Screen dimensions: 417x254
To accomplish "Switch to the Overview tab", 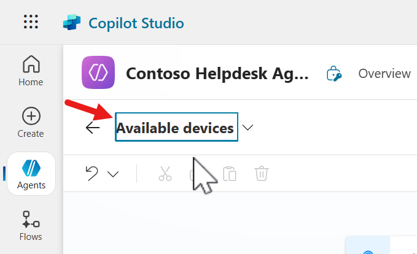I will click(384, 74).
